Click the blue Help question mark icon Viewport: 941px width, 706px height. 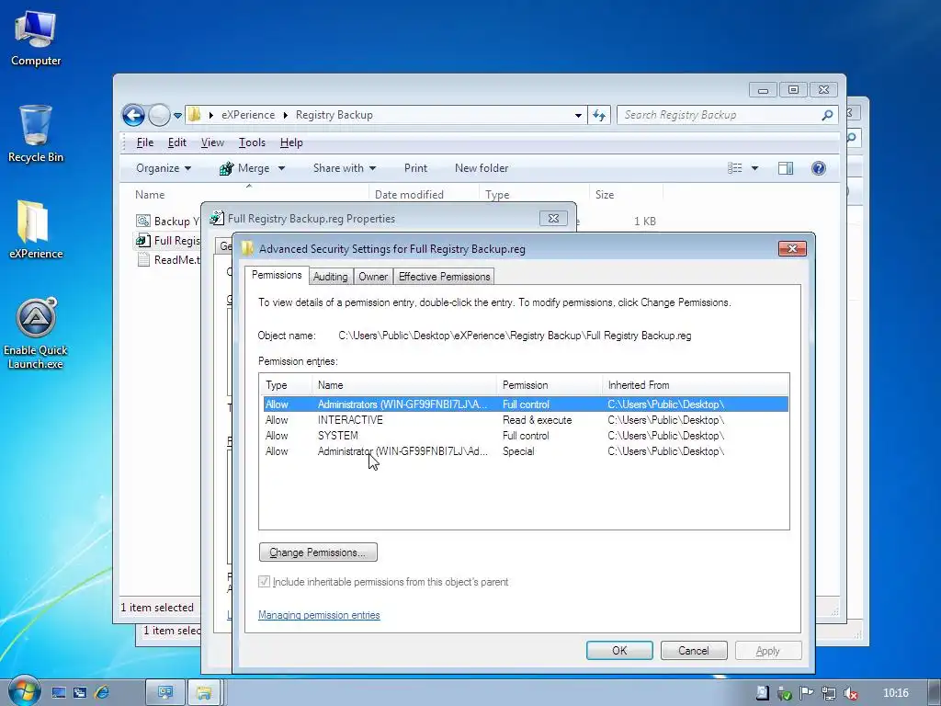point(819,168)
